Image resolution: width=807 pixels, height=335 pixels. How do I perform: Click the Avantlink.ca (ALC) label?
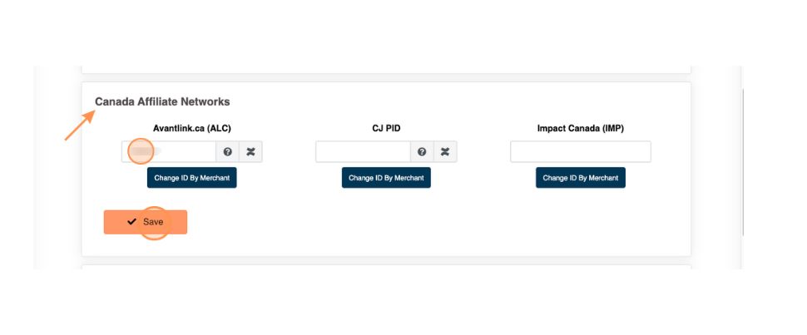click(x=191, y=128)
